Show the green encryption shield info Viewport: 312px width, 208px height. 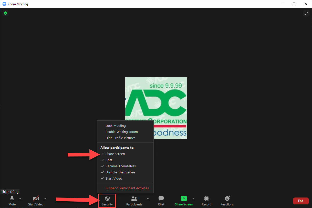pyautogui.click(x=5, y=13)
